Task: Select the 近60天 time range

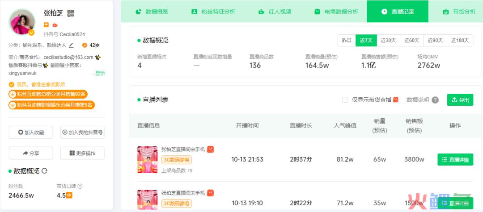Action: 412,40
